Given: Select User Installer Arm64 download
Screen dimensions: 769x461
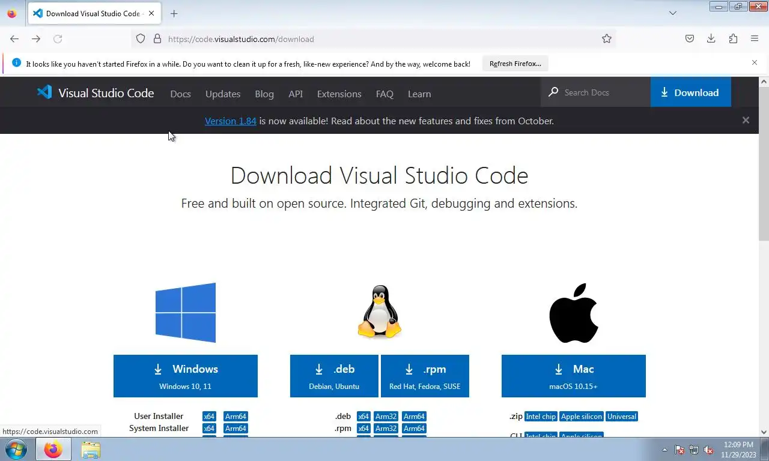Looking at the screenshot, I should pyautogui.click(x=236, y=417).
